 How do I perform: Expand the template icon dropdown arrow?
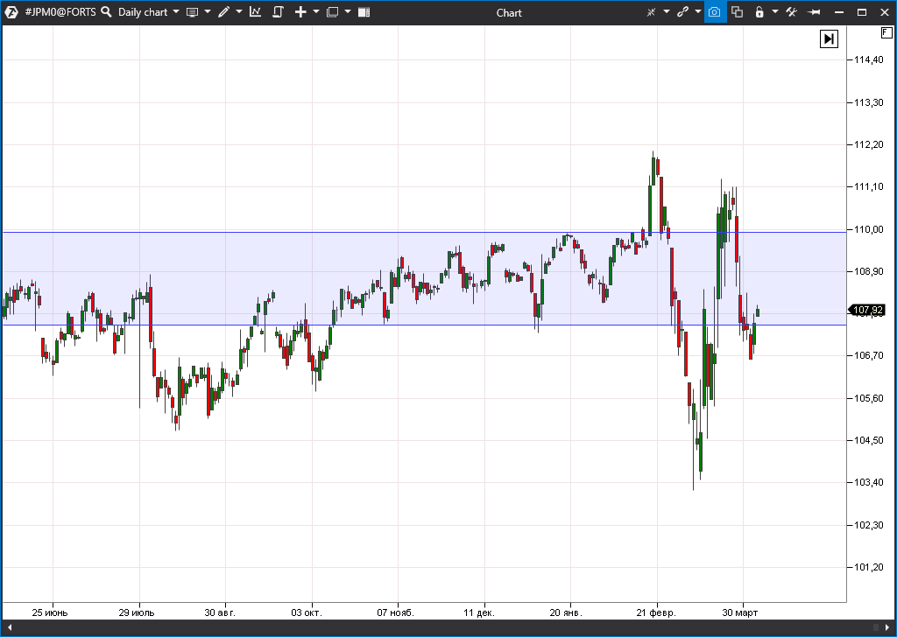pyautogui.click(x=348, y=12)
